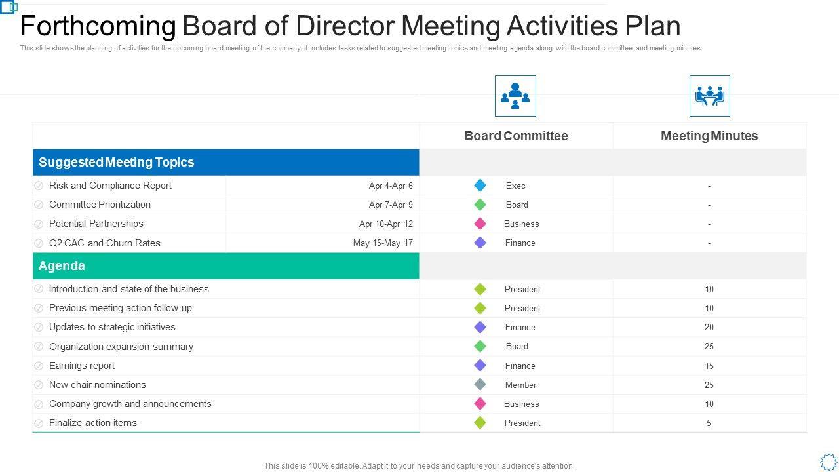
Task: Toggle check circle for Finalize action items
Action: [x=39, y=423]
